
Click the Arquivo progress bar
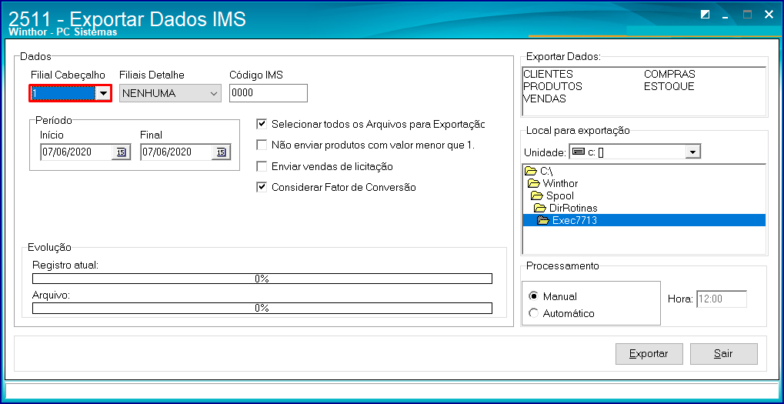[x=262, y=308]
